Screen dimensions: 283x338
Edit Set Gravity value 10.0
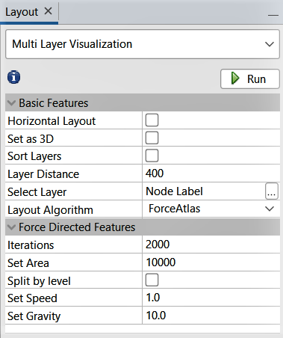211,316
